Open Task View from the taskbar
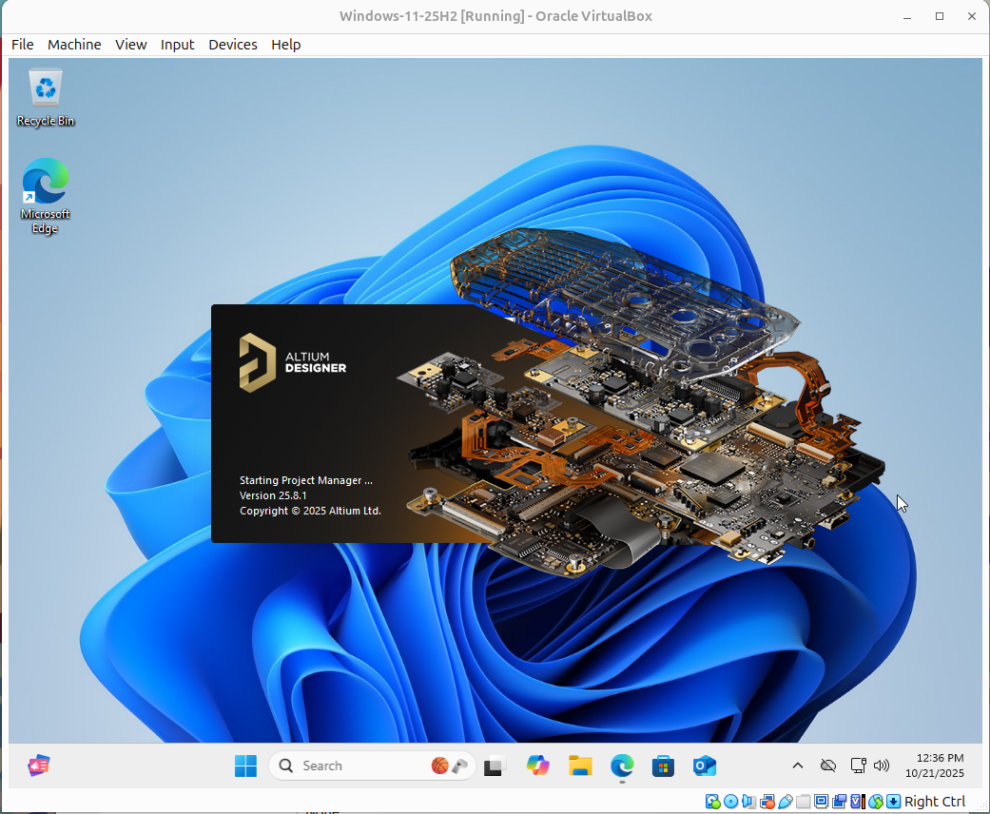990x814 pixels. (495, 766)
